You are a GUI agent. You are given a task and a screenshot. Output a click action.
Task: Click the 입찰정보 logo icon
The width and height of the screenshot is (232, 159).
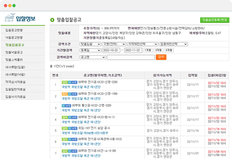click(x=10, y=18)
